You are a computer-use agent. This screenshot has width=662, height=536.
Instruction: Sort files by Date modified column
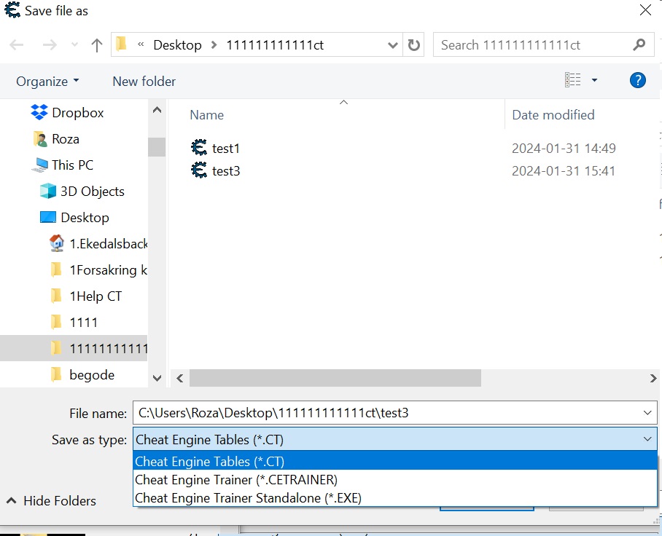coord(553,115)
